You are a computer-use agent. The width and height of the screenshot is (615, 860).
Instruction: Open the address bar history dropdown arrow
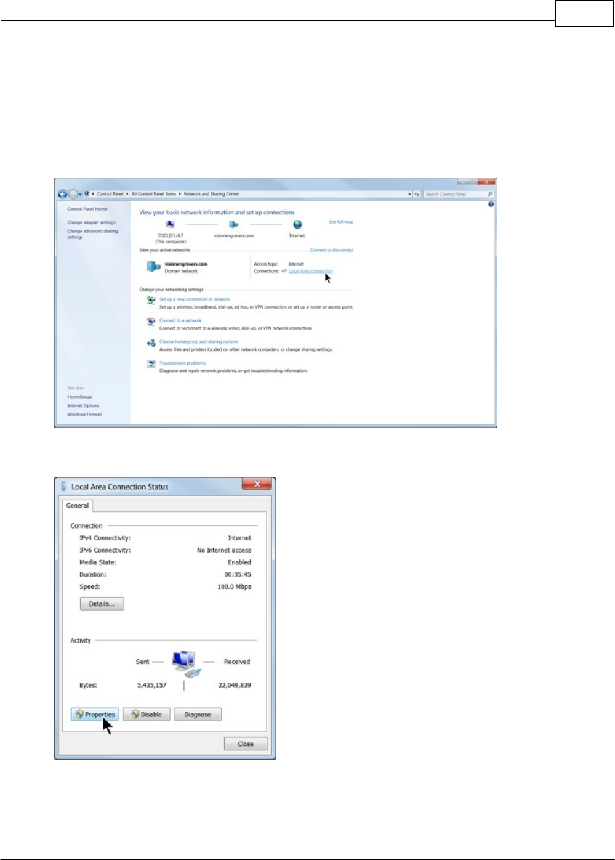coord(410,194)
